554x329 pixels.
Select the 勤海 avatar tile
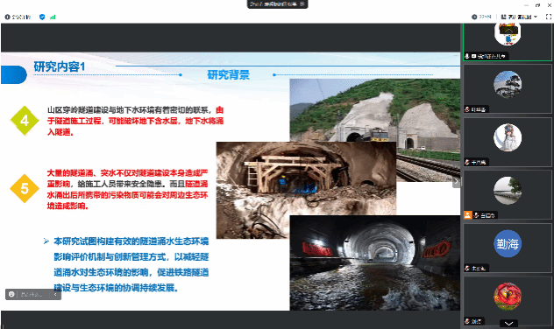click(x=508, y=248)
